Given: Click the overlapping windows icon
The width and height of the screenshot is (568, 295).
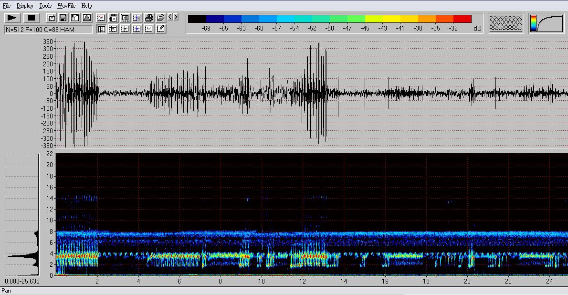Looking at the screenshot, I should [51, 18].
